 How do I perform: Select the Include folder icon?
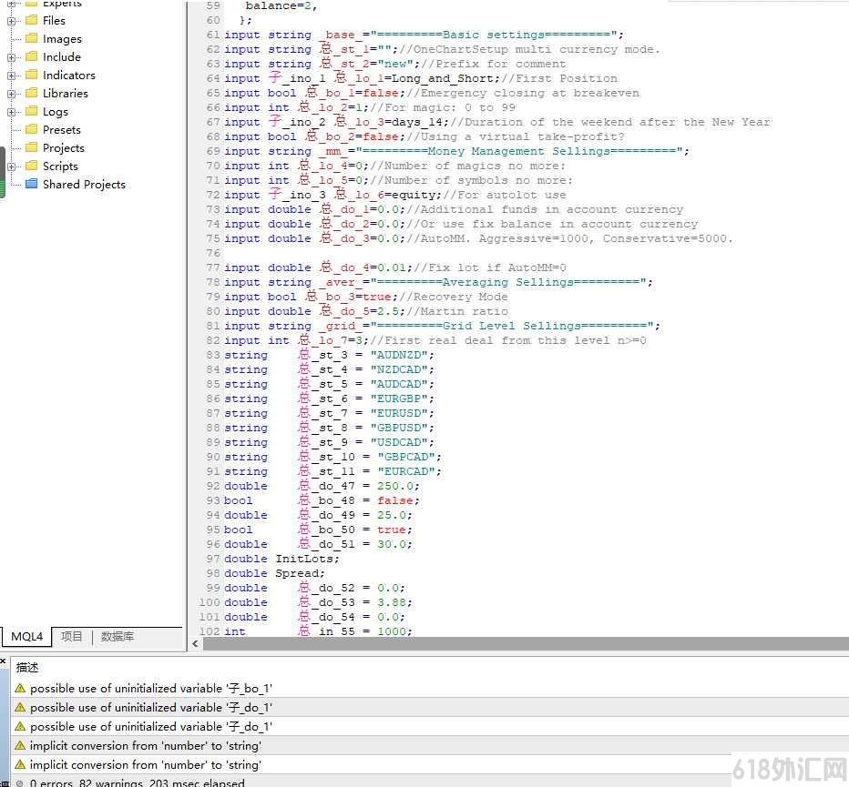(32, 56)
